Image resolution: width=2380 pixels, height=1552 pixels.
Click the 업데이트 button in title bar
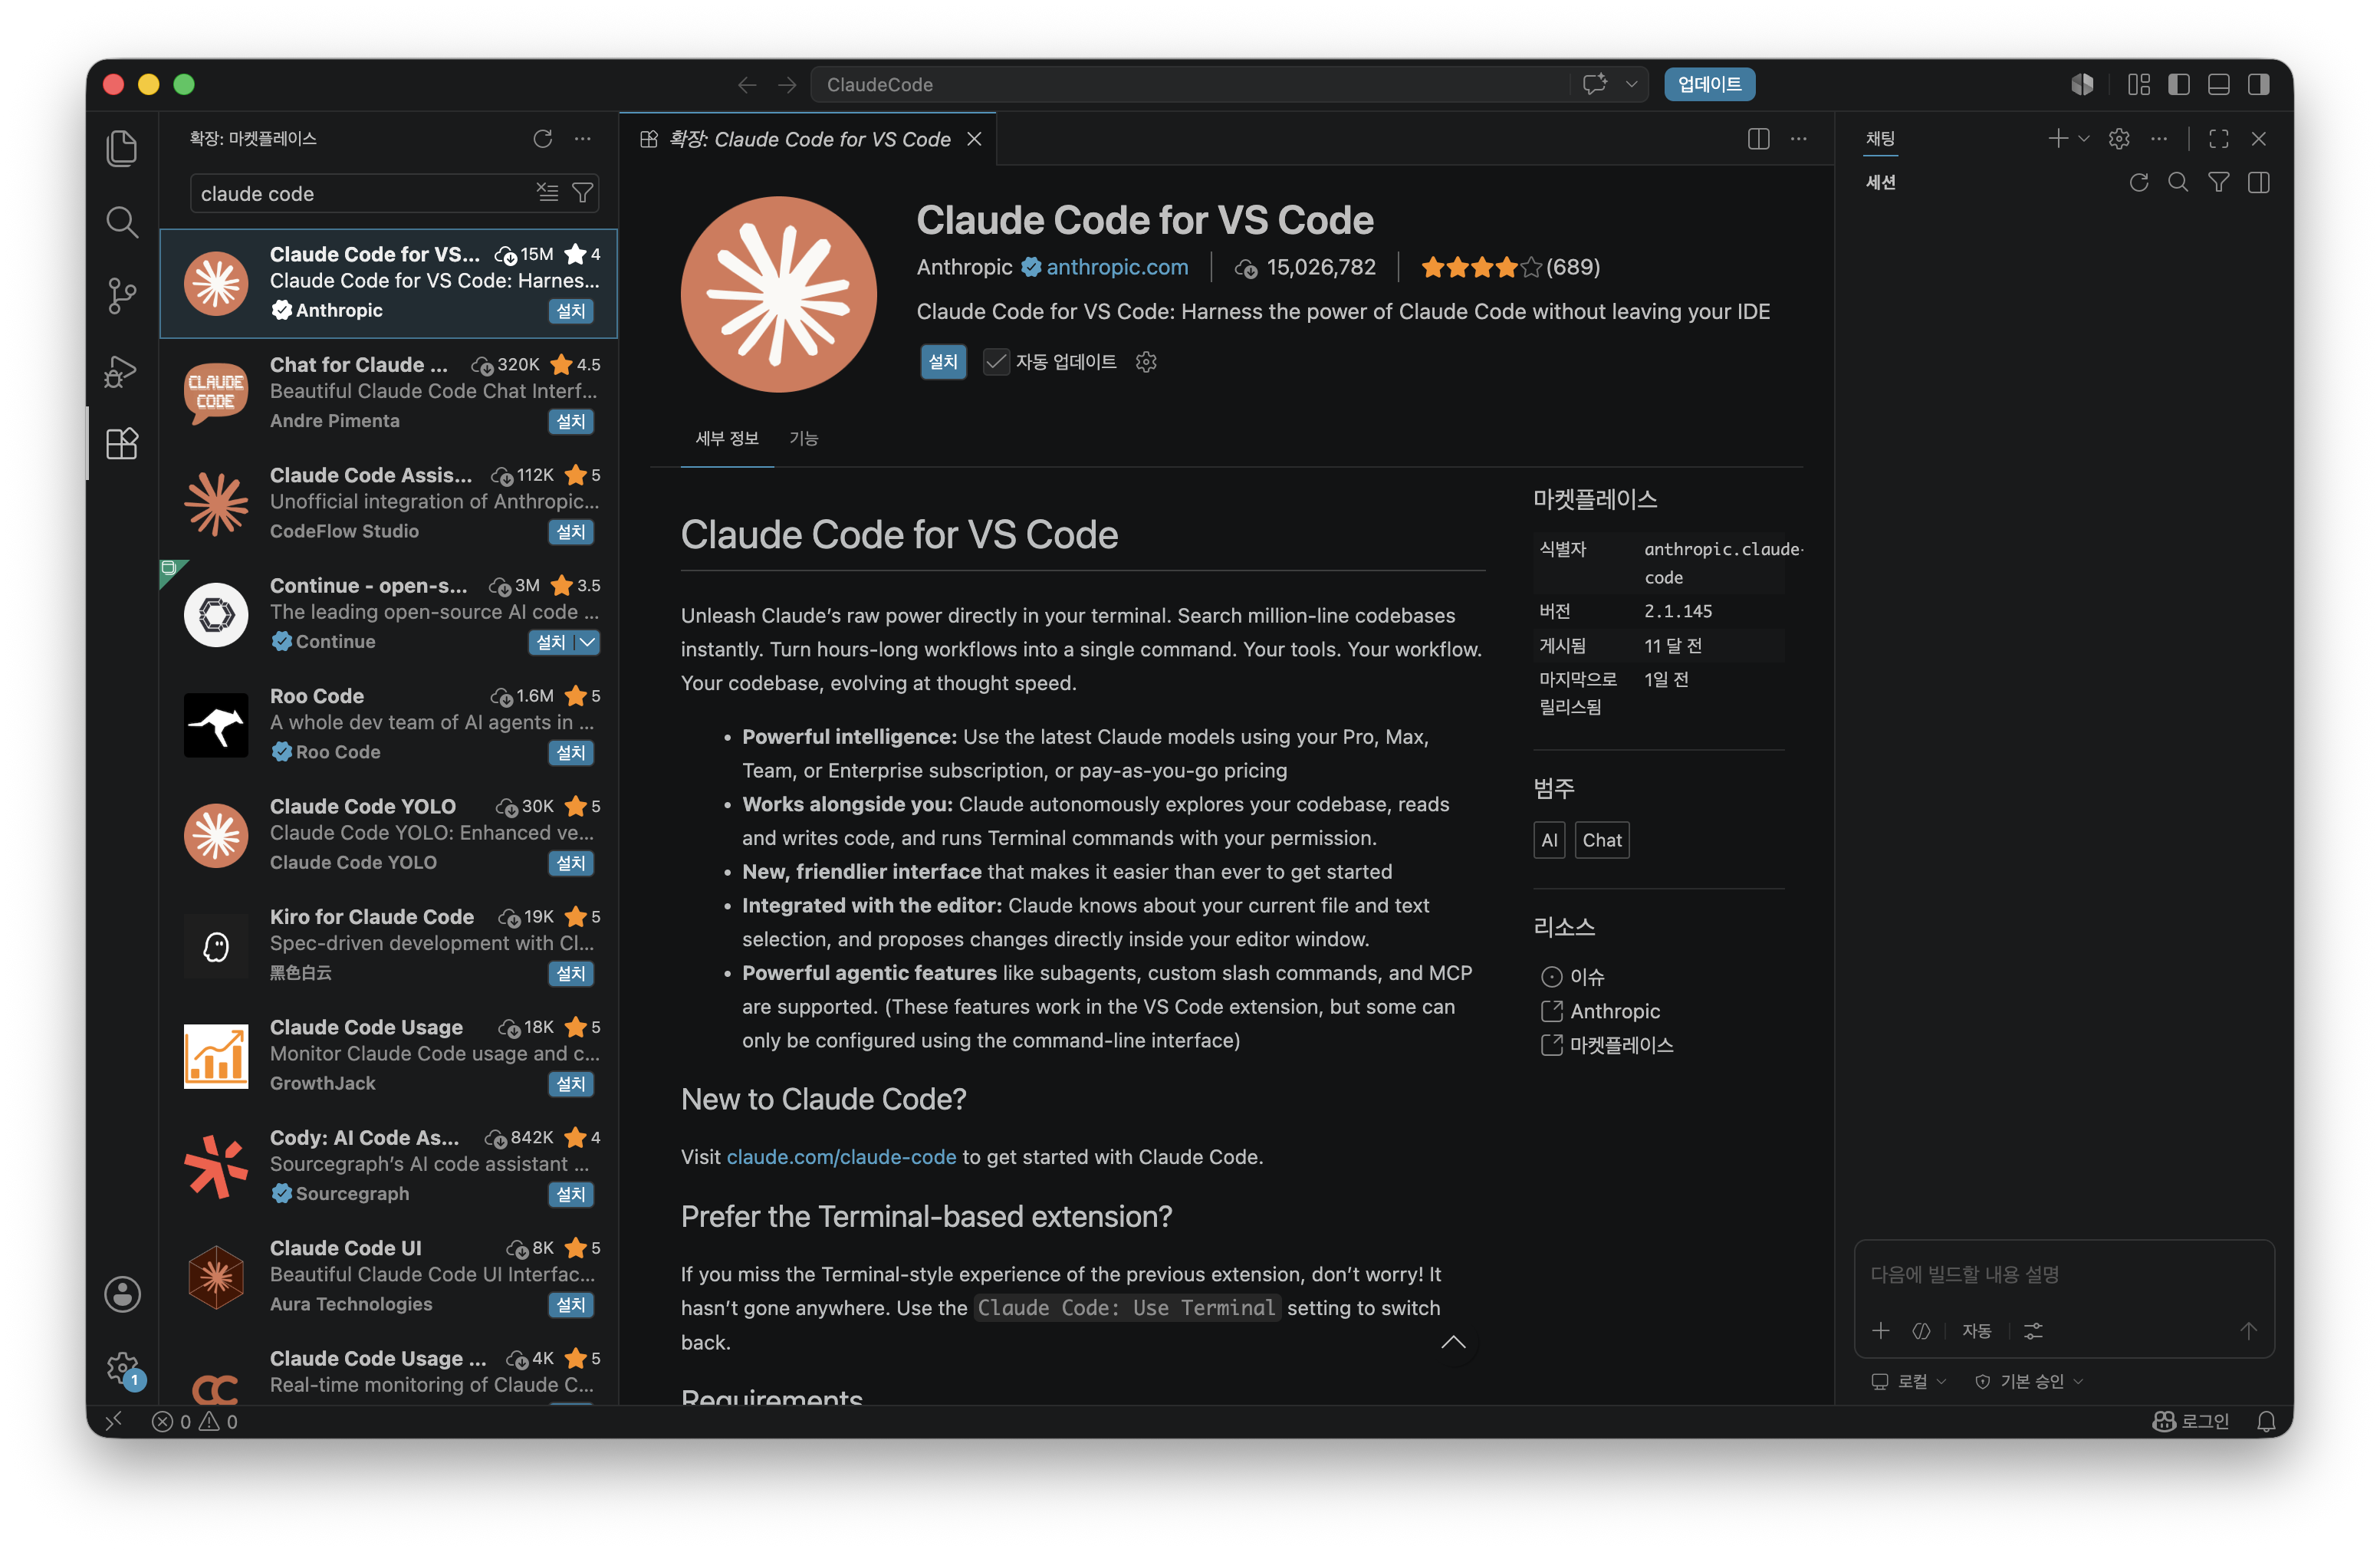[x=1710, y=84]
